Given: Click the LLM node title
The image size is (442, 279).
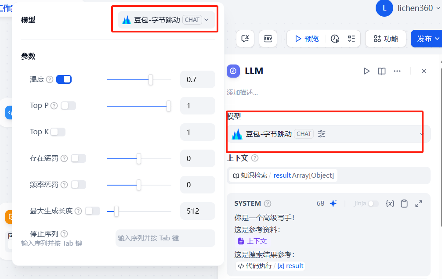Looking at the screenshot, I should [254, 71].
